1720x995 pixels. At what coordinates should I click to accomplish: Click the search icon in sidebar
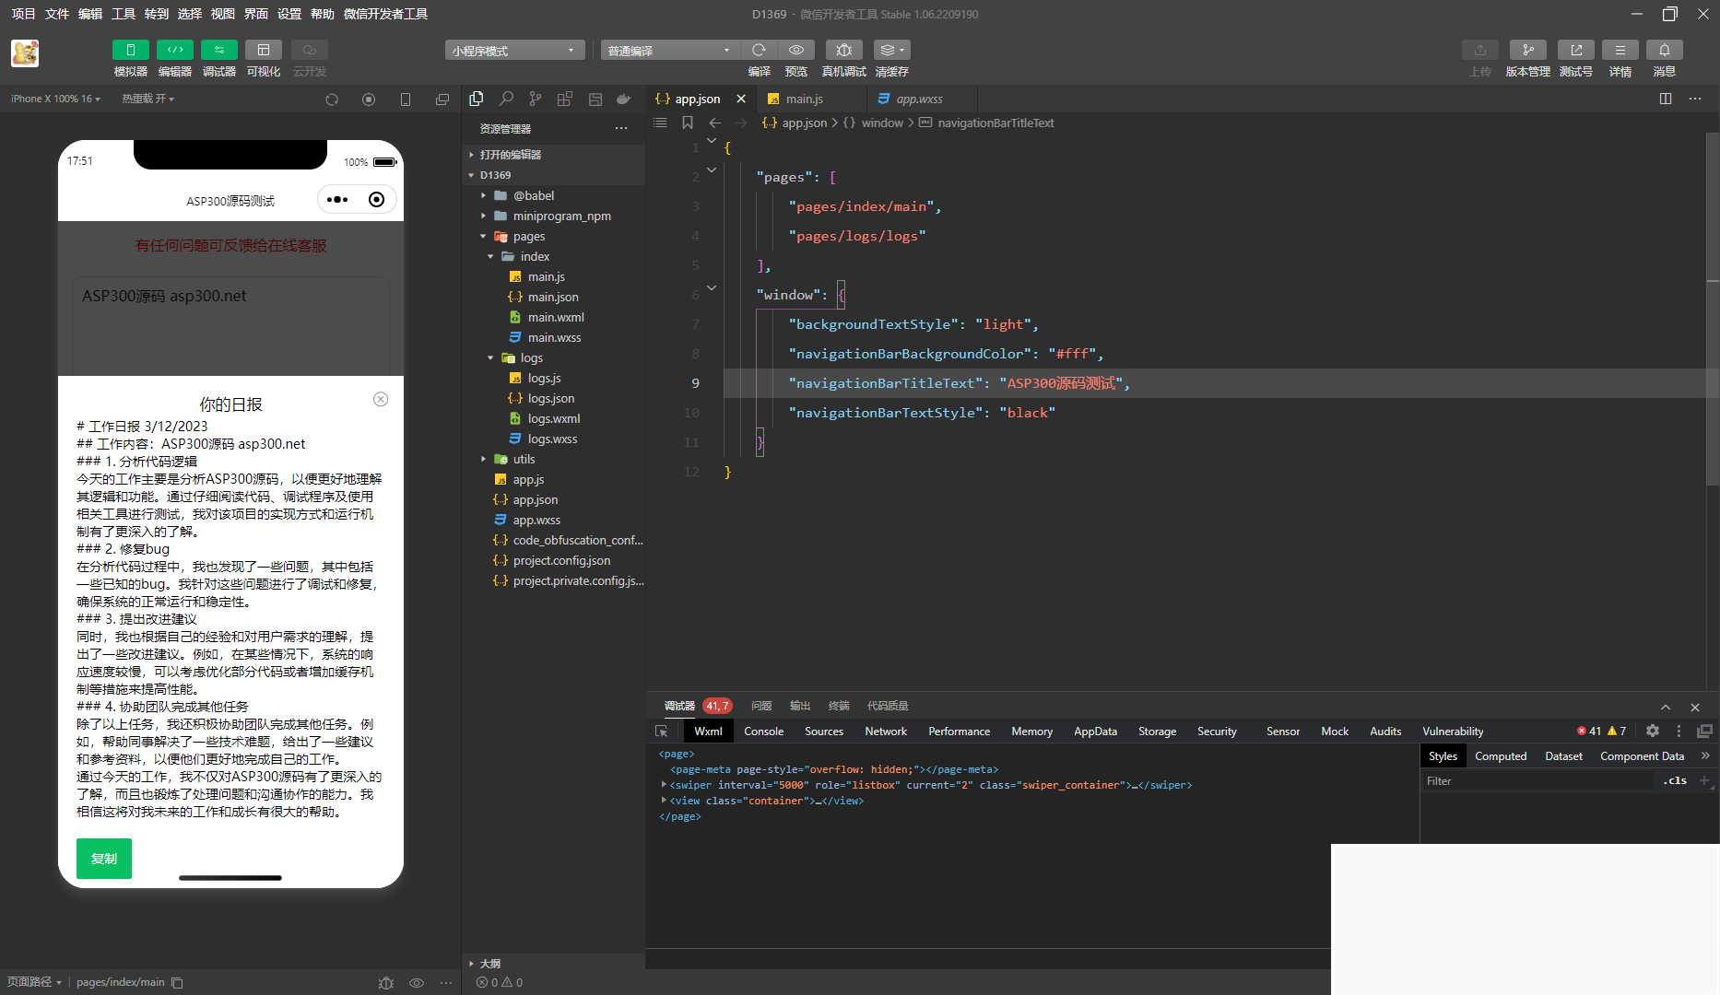506,99
